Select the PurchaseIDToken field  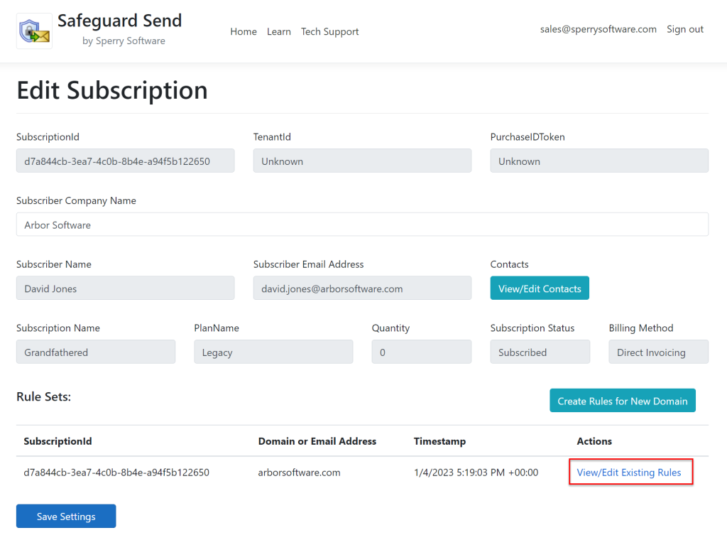click(x=599, y=161)
